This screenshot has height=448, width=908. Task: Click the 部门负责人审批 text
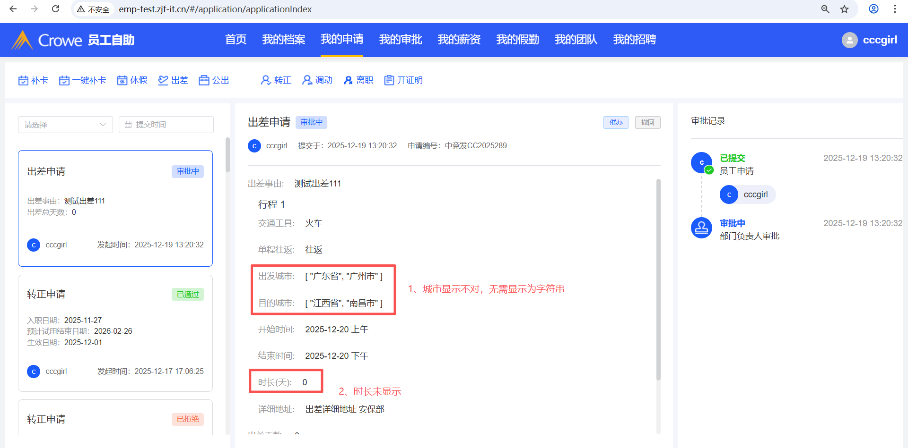(x=750, y=236)
